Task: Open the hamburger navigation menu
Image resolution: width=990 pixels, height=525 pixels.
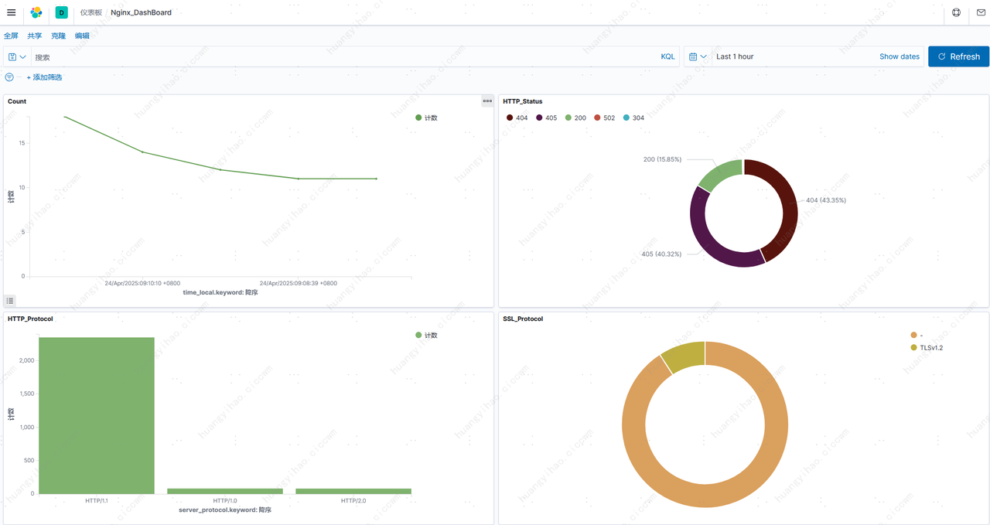Action: tap(11, 12)
